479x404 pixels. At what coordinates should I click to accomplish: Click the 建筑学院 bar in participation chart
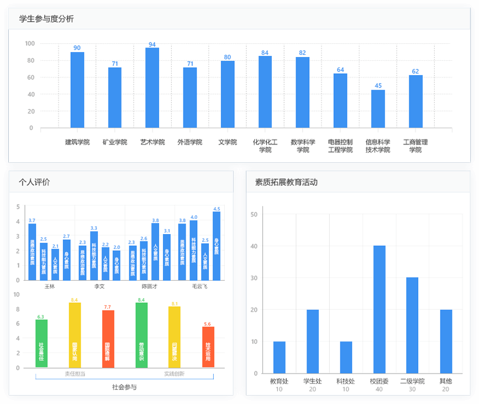pos(77,90)
